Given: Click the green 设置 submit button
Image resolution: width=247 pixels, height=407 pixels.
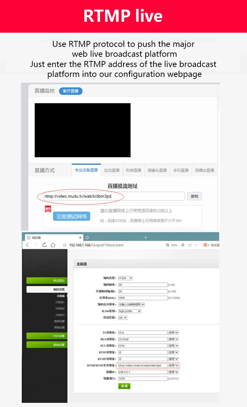Looking at the screenshot, I should point(124,386).
